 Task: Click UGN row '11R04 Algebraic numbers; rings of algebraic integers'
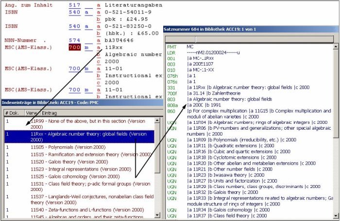pos(249,122)
